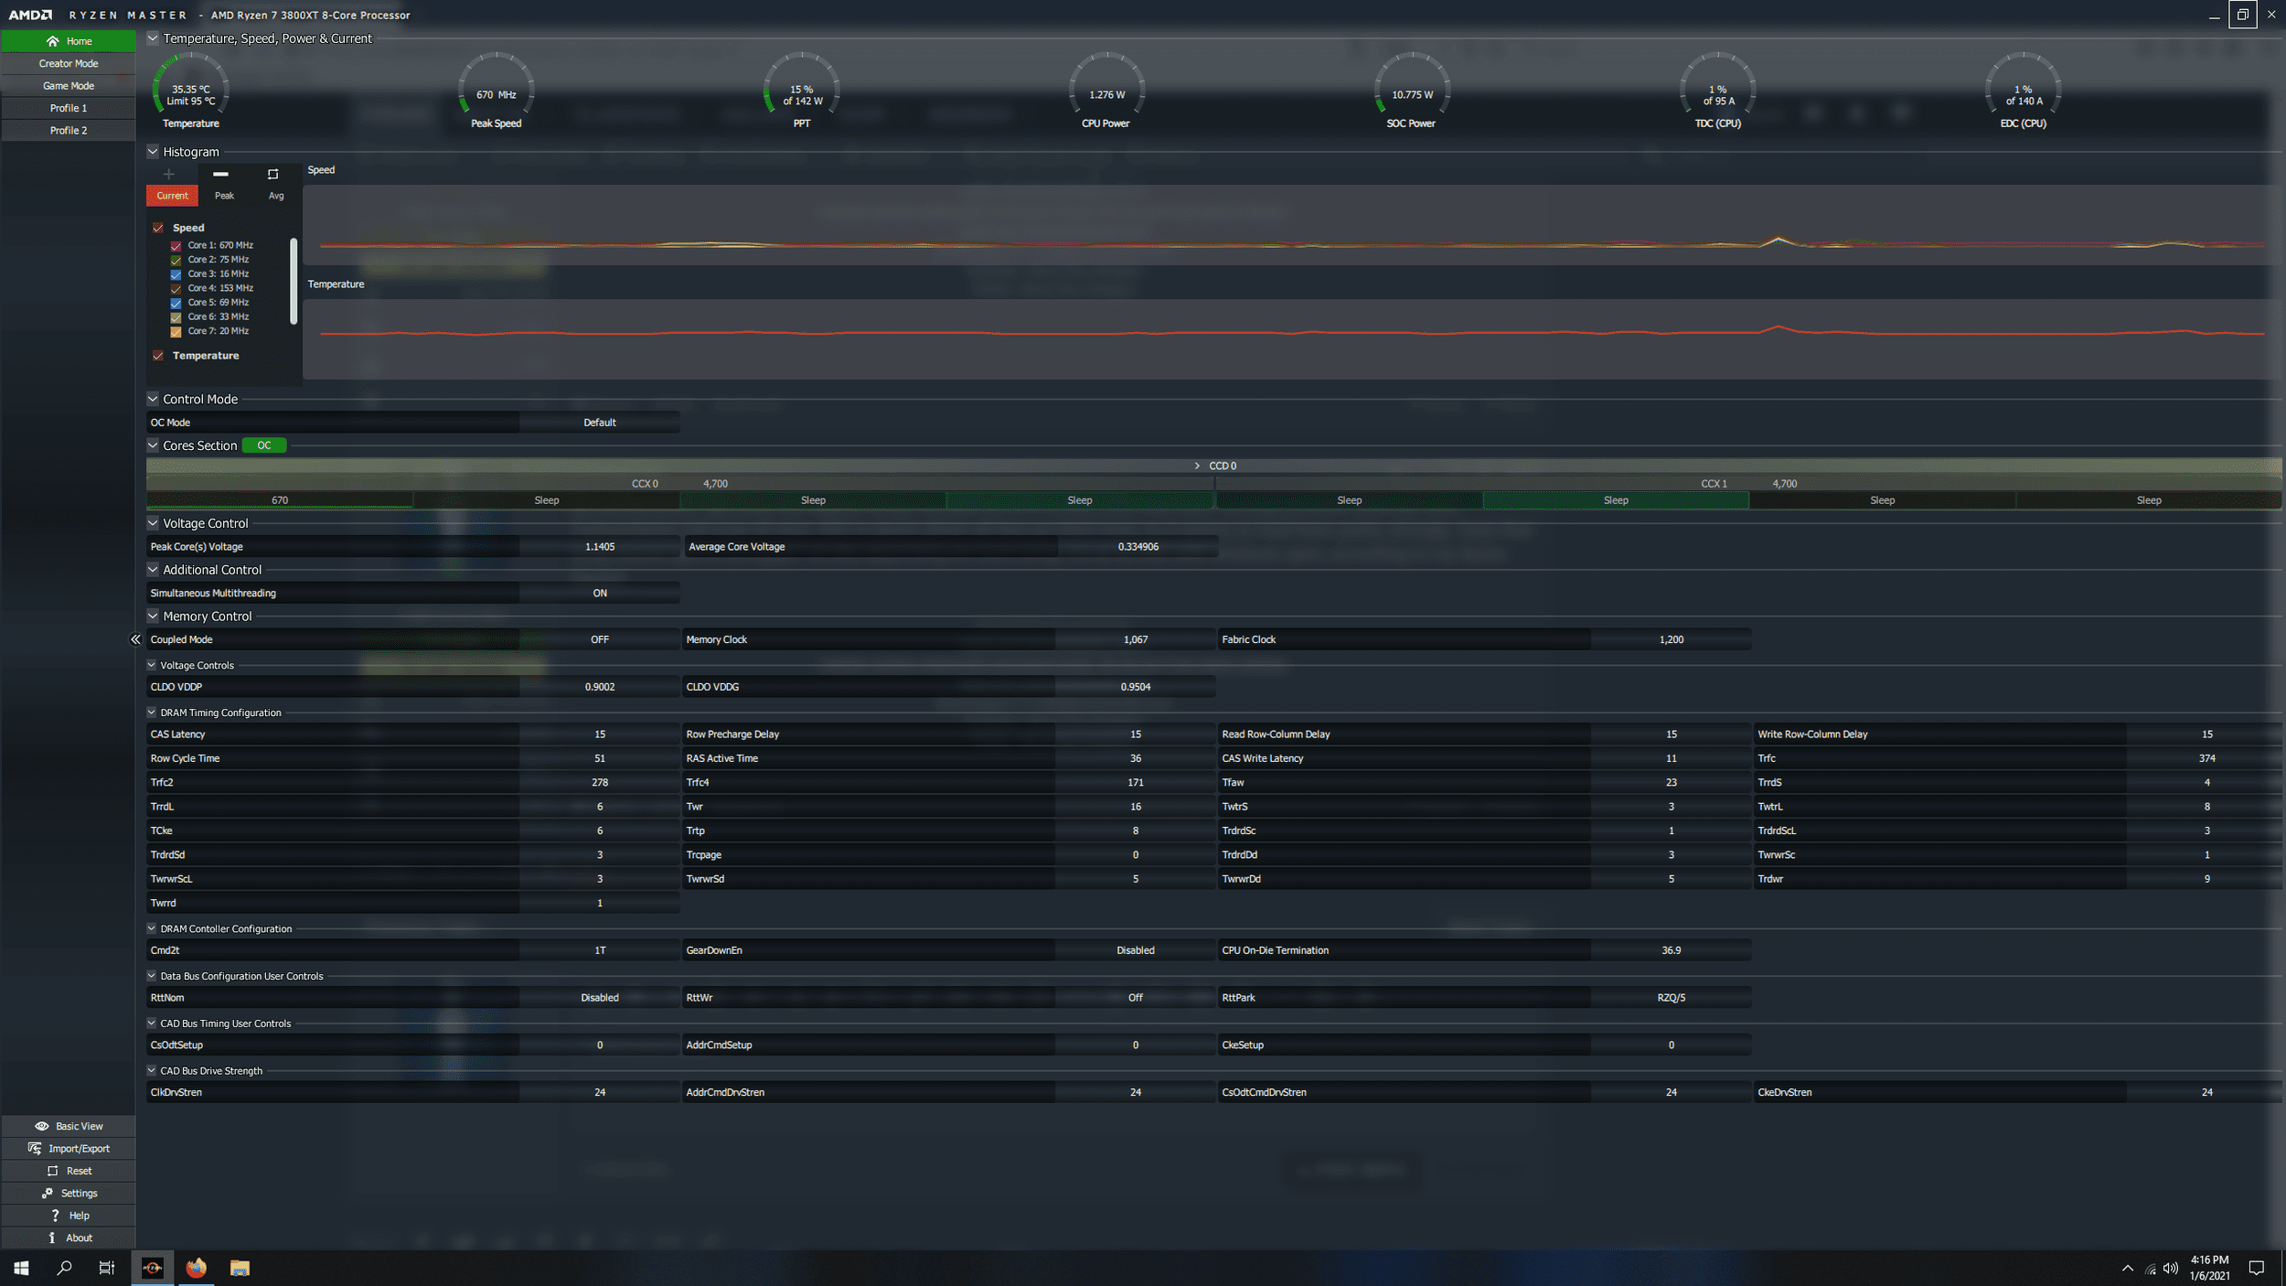Click the histogram core list scrollbar

294,281
